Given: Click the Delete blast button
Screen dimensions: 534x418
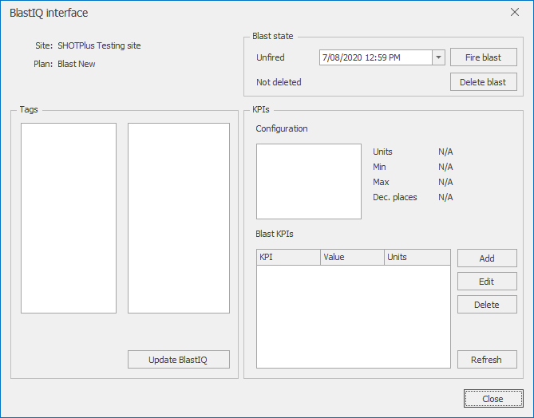Looking at the screenshot, I should [x=483, y=82].
